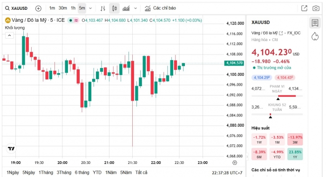Choose the area chart style icon
Screen dimensions: 326x177
coord(126,8)
